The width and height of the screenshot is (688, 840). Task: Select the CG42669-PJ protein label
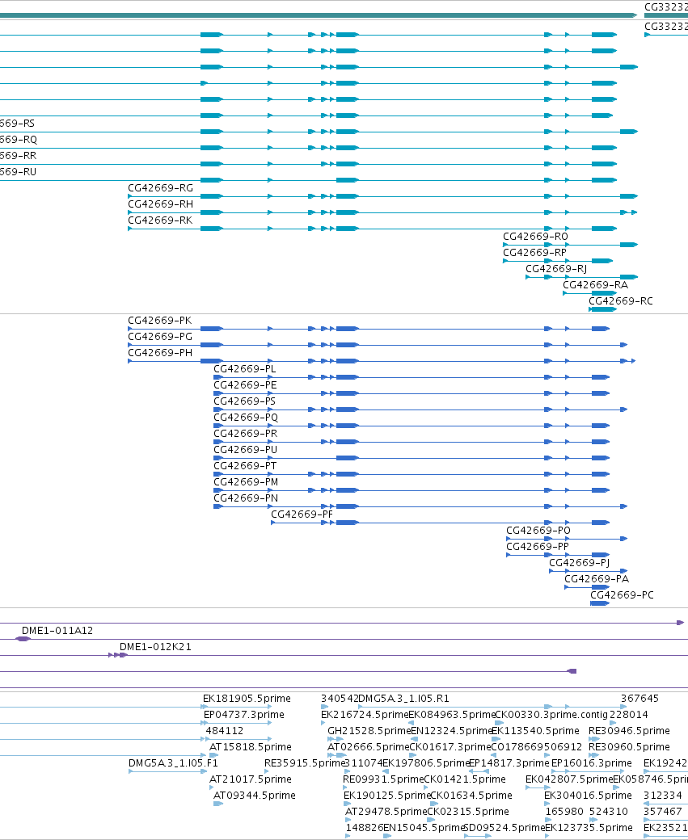(579, 562)
